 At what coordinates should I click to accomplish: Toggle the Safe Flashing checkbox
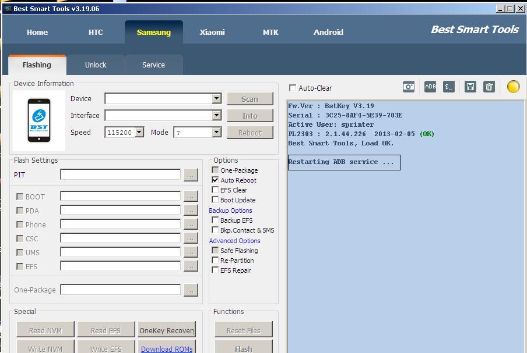pos(215,250)
